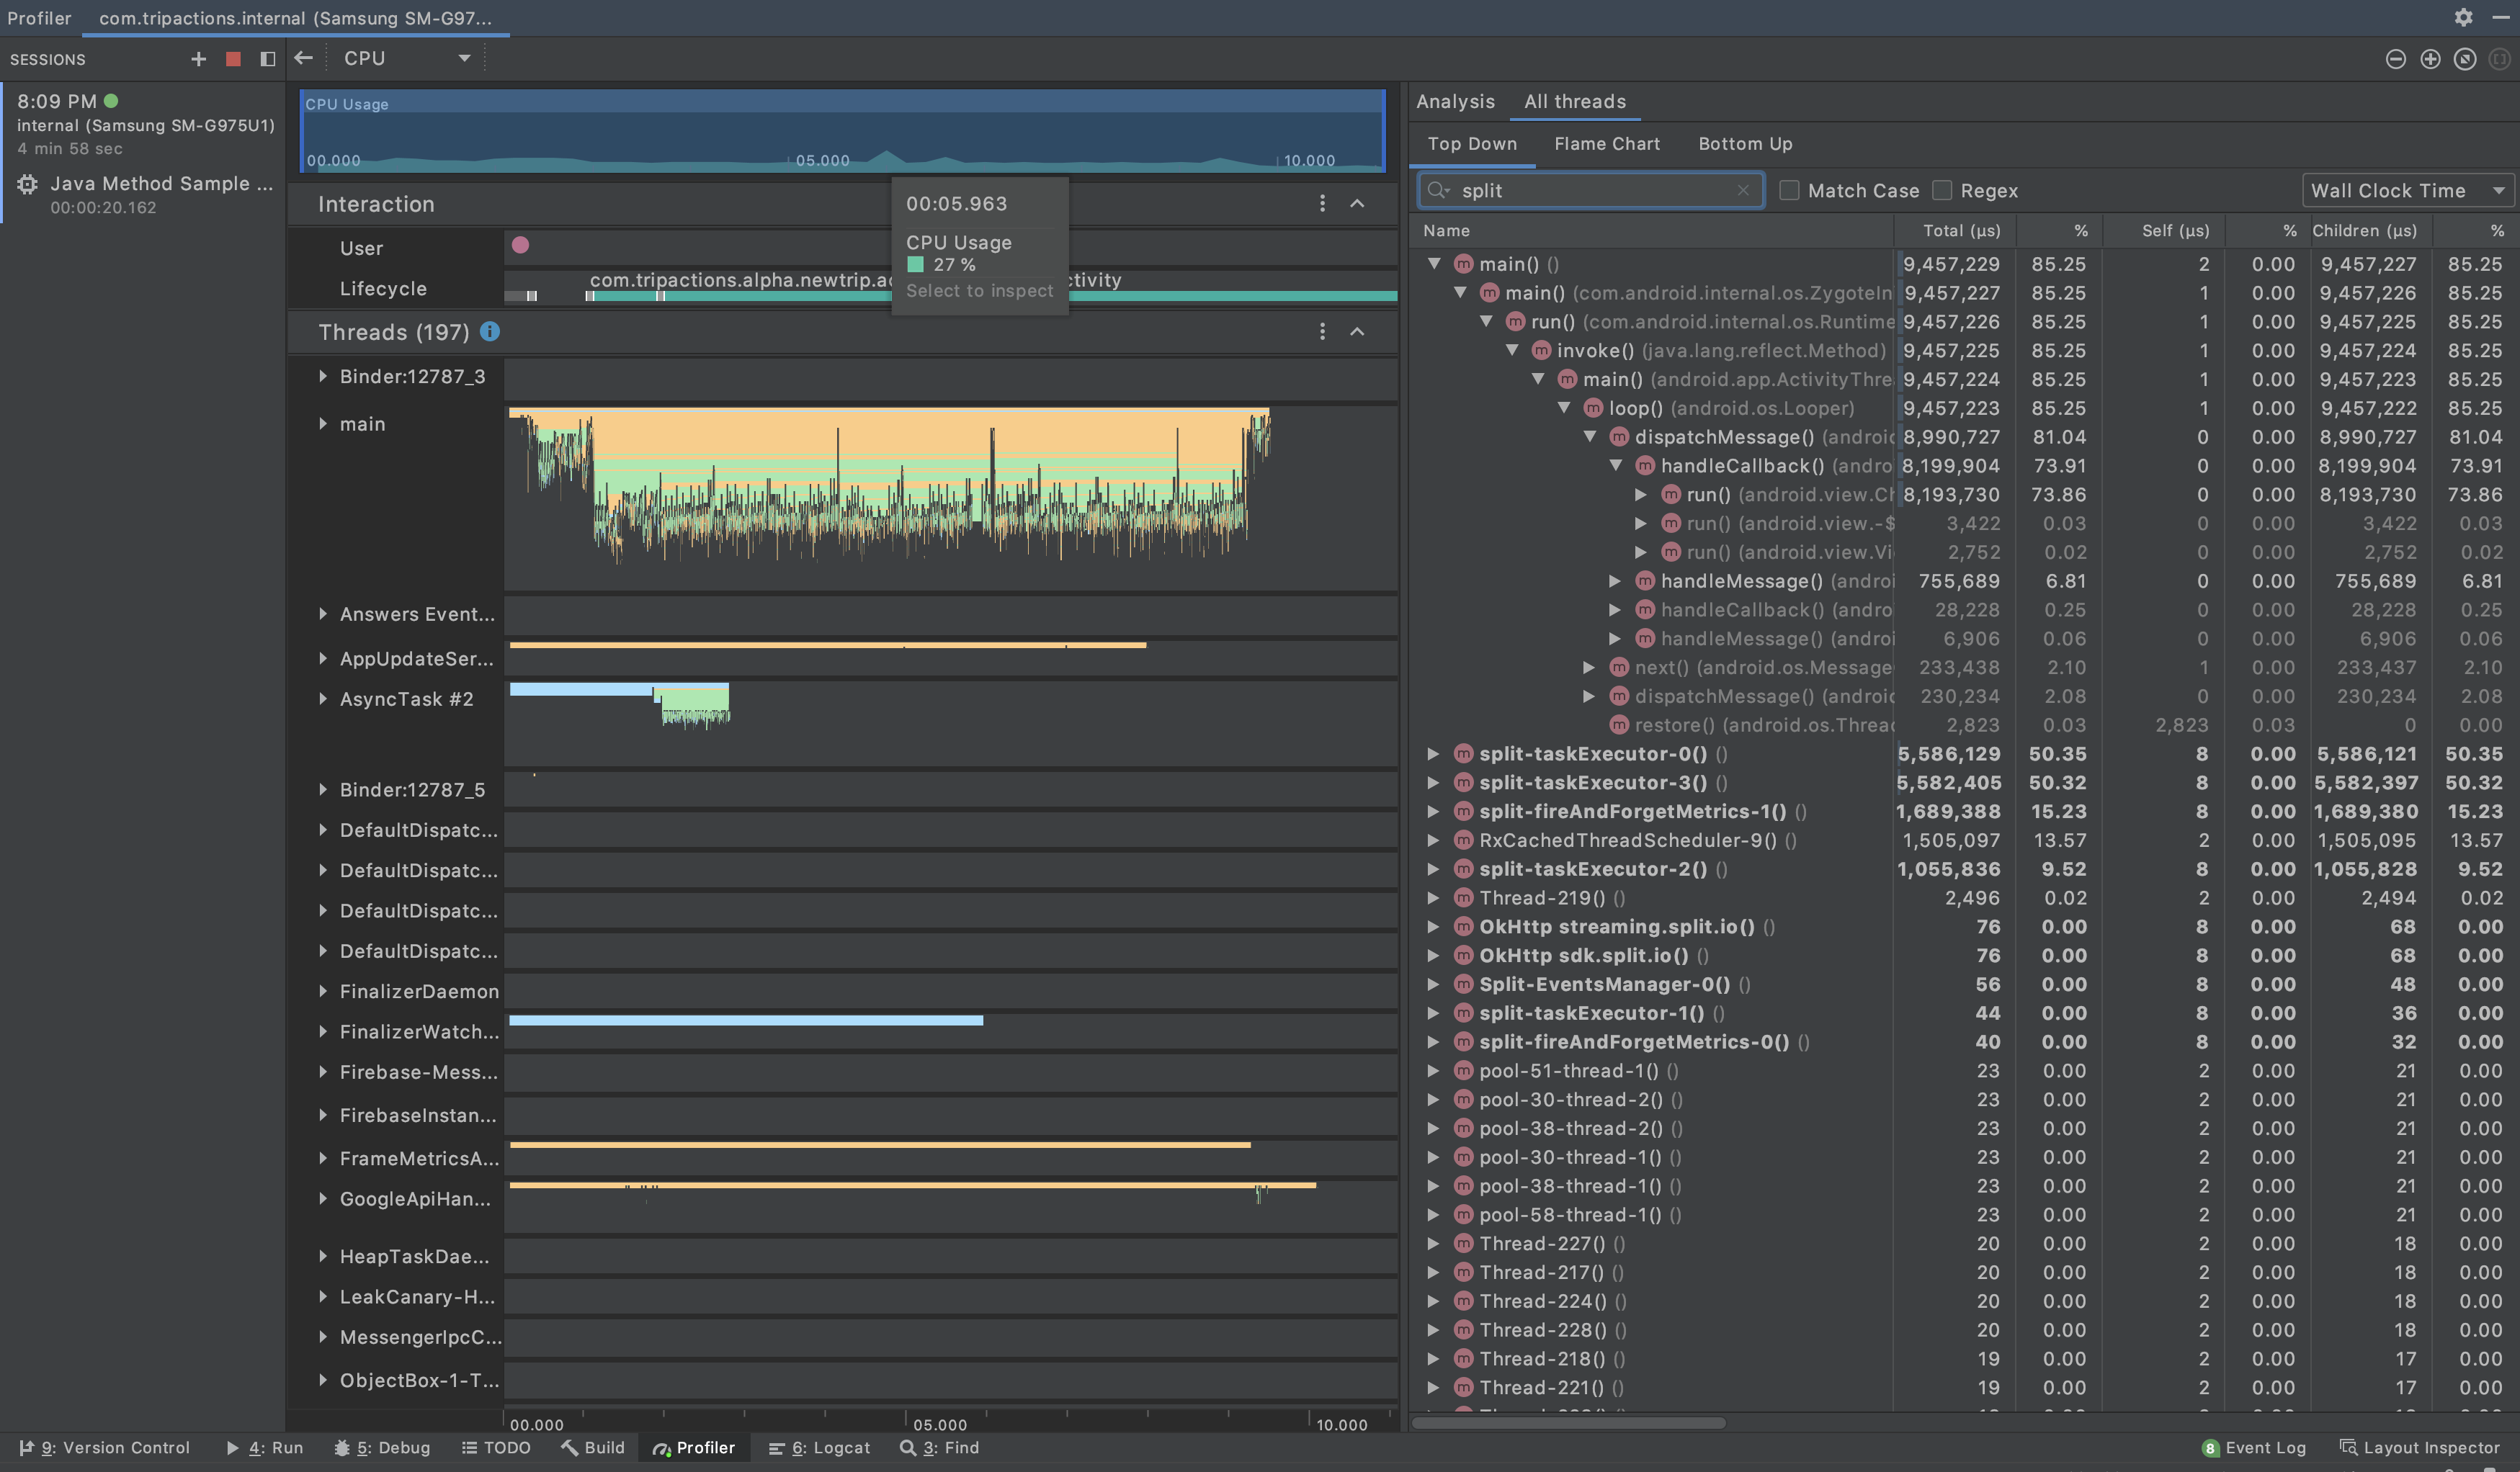Image resolution: width=2520 pixels, height=1472 pixels.
Task: Collapse the dispatchMessage() tree node
Action: click(1590, 436)
